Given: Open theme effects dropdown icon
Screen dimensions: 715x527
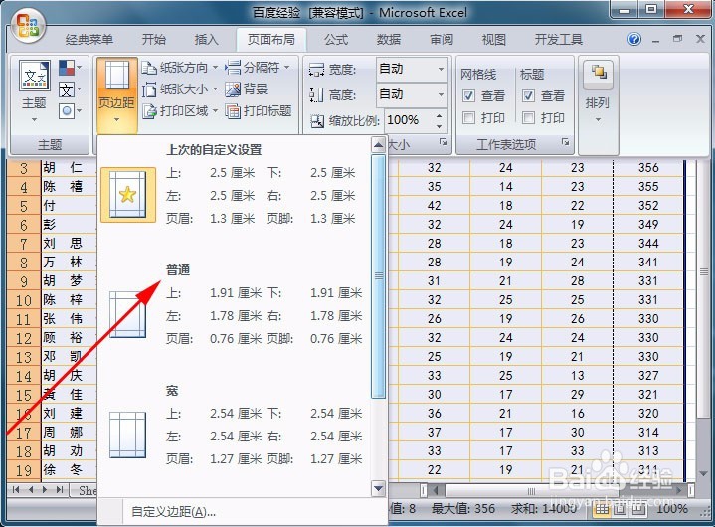Looking at the screenshot, I should (x=71, y=110).
